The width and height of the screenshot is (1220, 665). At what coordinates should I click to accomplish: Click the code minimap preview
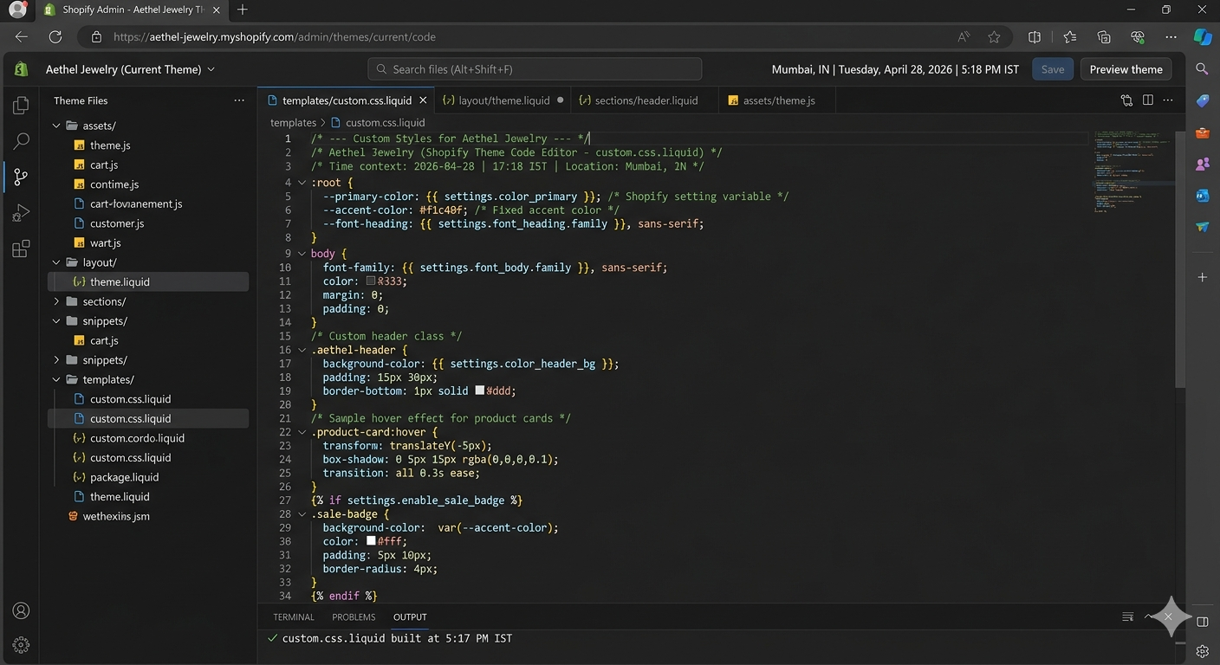(x=1132, y=173)
